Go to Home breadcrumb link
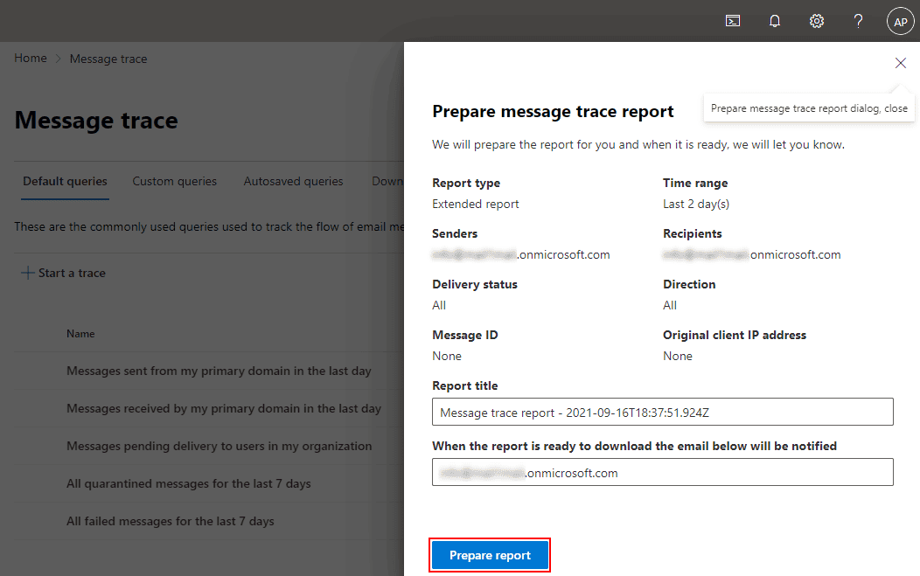 point(31,59)
